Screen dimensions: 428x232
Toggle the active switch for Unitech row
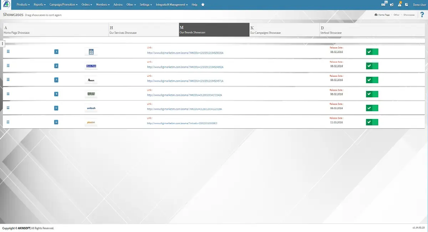tap(372, 108)
